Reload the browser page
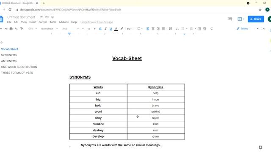 pos(10,10)
